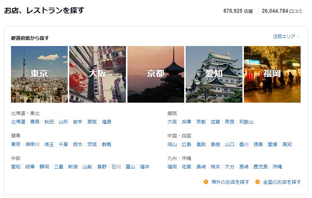Select the 大阪 crab sign photo tile
This screenshot has height=198, width=312.
click(x=97, y=74)
